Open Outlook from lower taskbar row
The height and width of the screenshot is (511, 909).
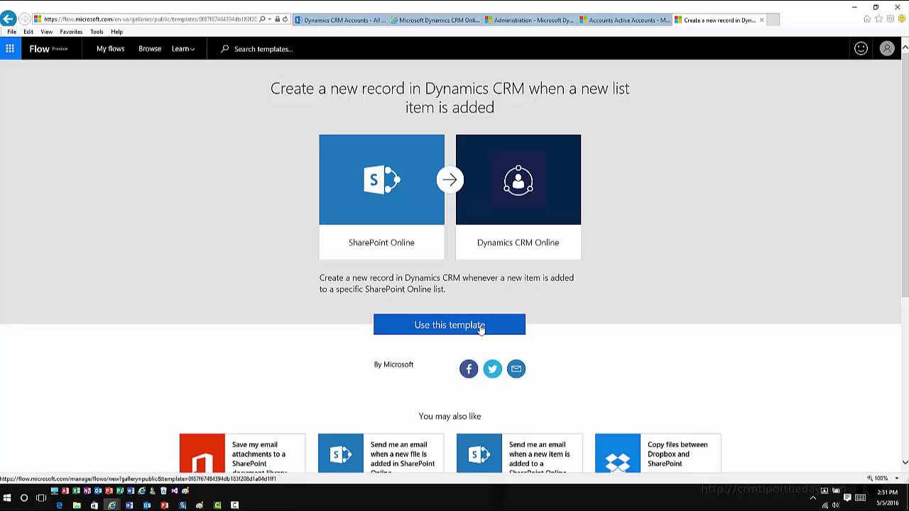[147, 505]
